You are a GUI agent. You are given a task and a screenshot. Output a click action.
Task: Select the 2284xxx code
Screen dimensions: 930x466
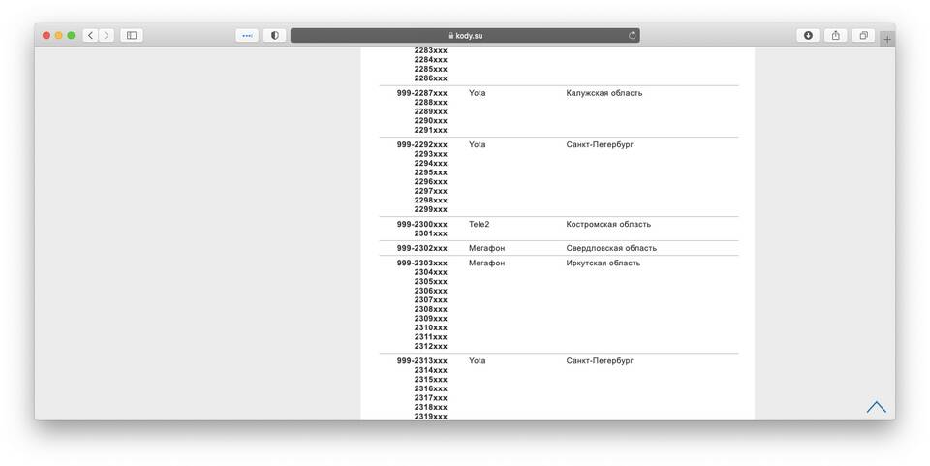tap(430, 60)
